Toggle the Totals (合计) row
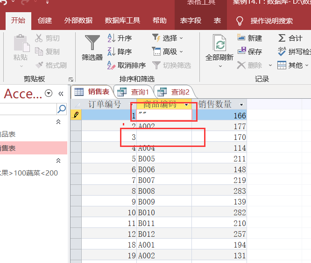Viewport: 311px width, 263px height. pyautogui.click(x=290, y=38)
